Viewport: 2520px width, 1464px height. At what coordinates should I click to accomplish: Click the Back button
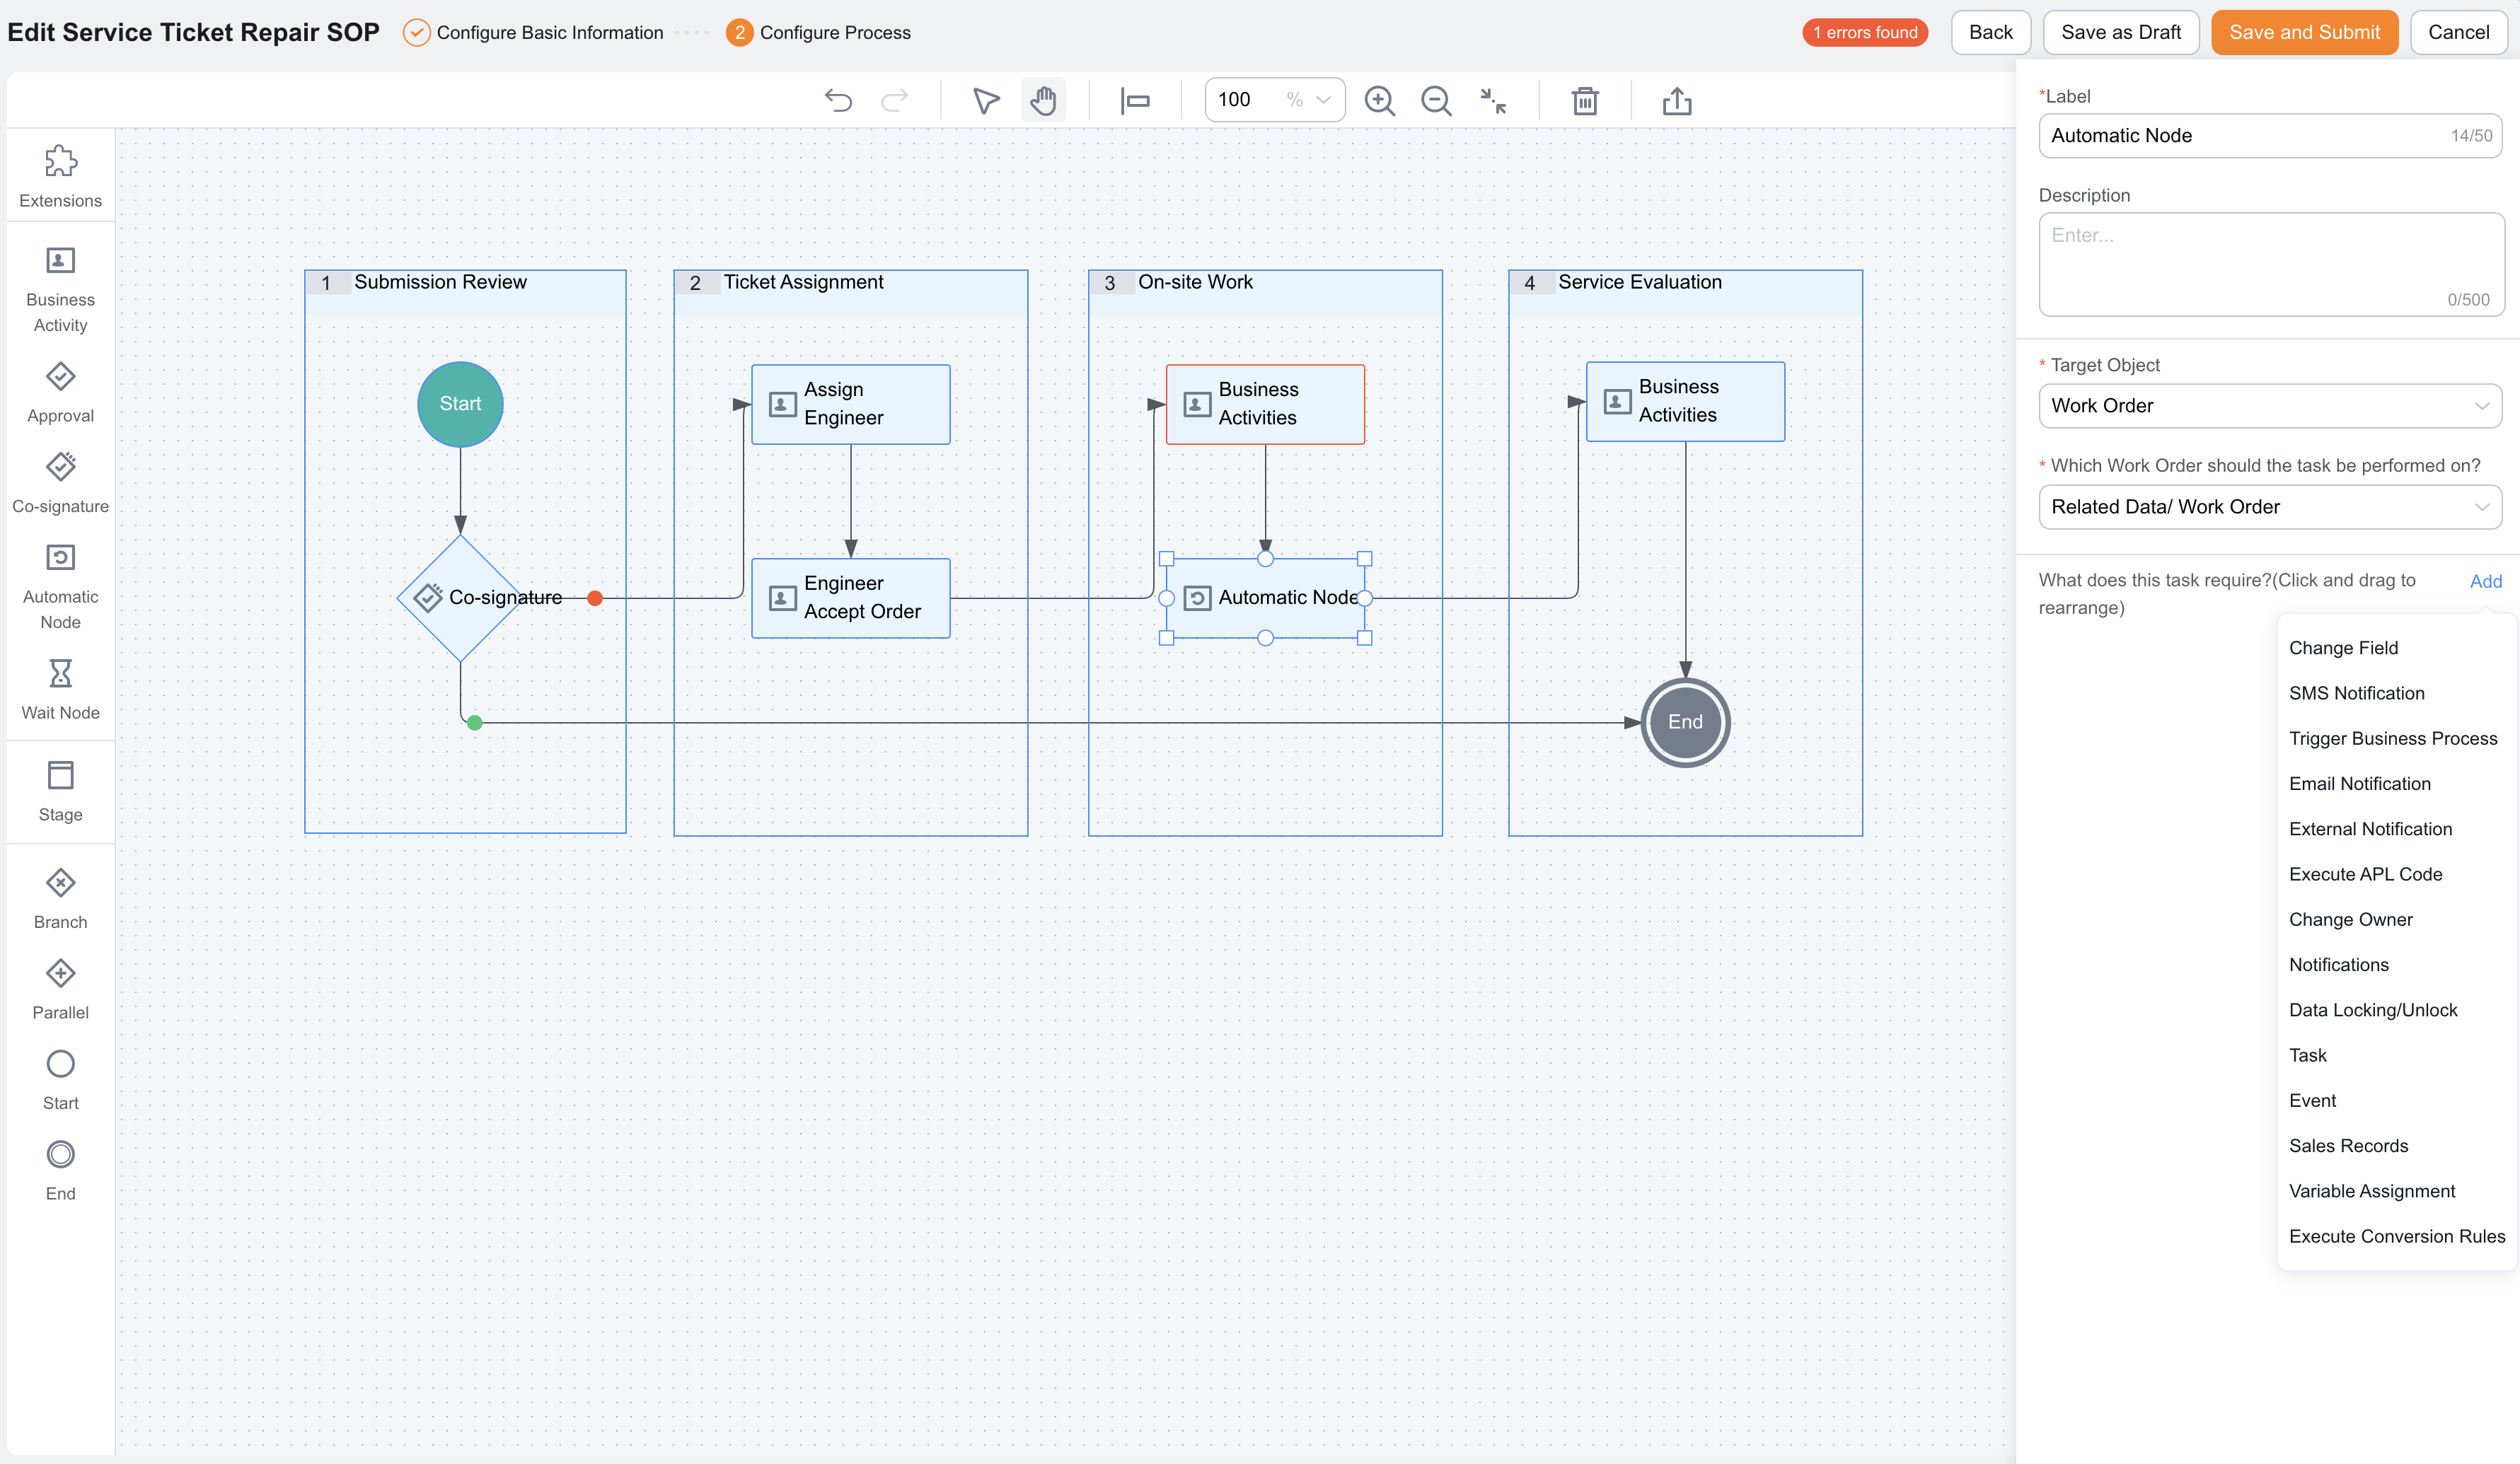point(1990,32)
